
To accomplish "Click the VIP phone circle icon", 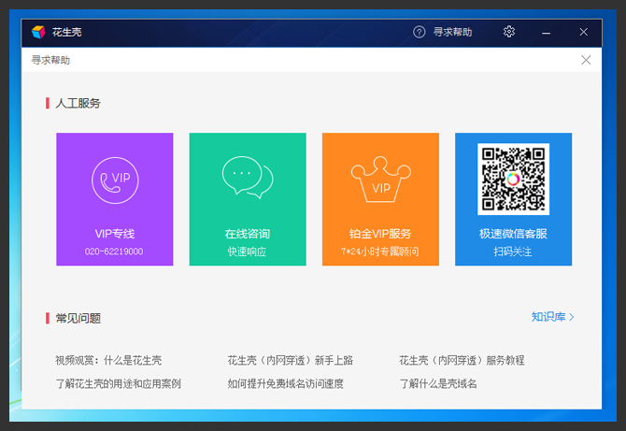I will (x=115, y=180).
